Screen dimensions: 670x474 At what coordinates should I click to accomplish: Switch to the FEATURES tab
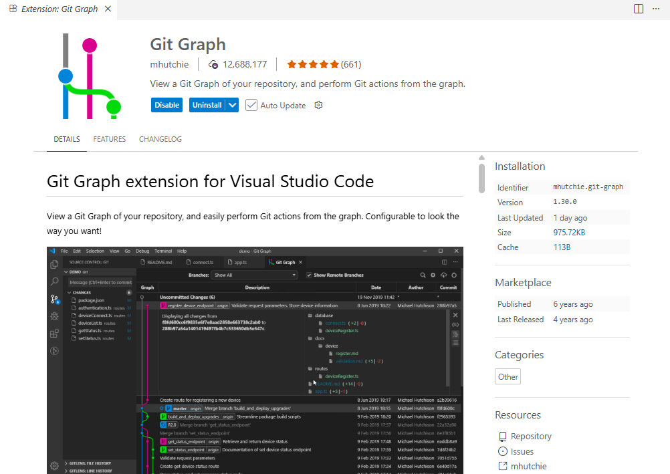[110, 139]
